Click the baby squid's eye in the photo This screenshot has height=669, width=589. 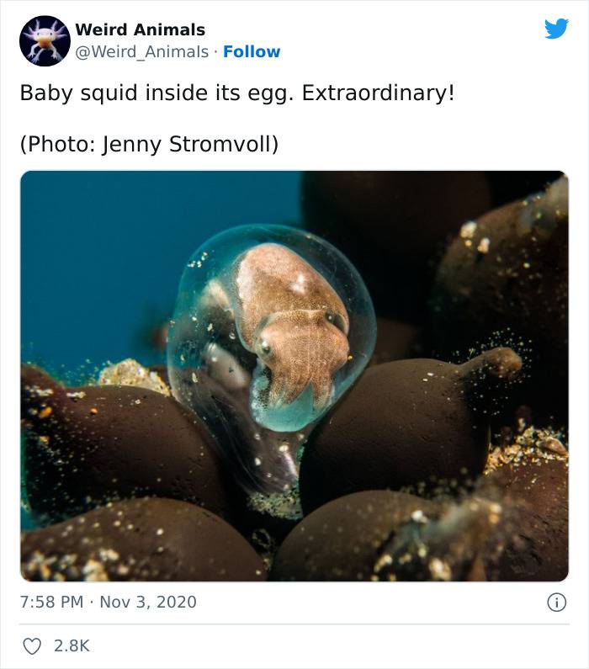click(x=265, y=348)
